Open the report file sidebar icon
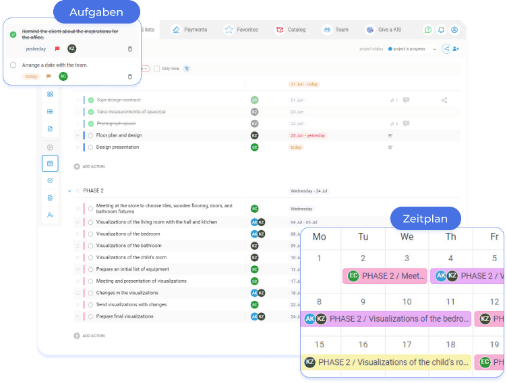This screenshot has height=383, width=507. 50,198
